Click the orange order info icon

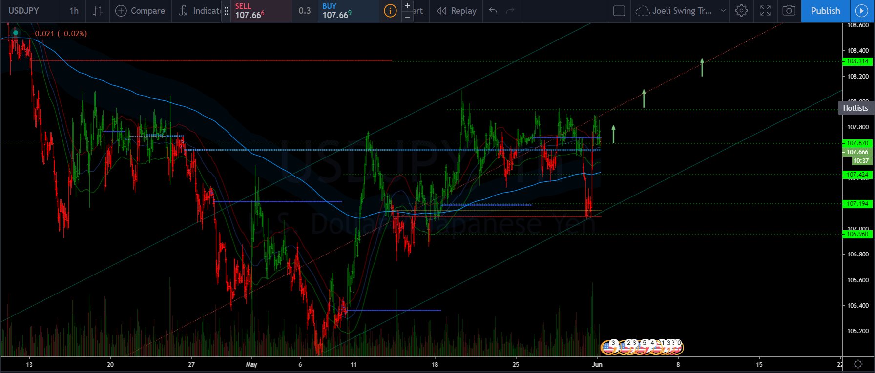(x=390, y=11)
